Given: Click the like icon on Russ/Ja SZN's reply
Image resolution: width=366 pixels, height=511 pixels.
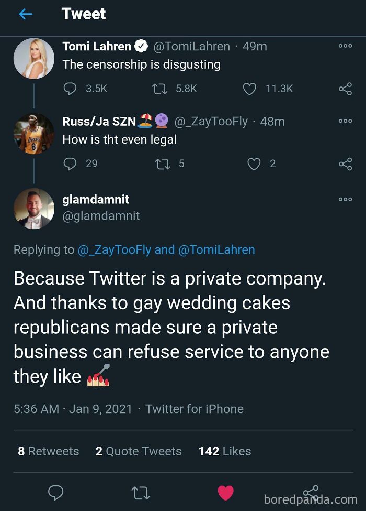Looking at the screenshot, I should [254, 164].
